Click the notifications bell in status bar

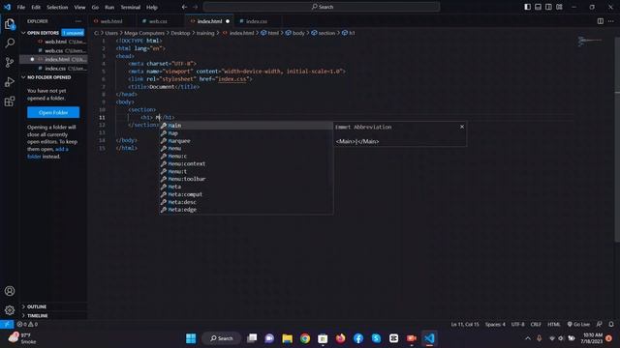611,325
